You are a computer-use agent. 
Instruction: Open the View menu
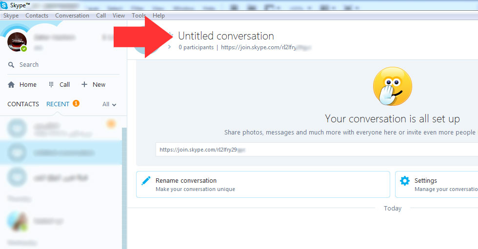pyautogui.click(x=119, y=16)
